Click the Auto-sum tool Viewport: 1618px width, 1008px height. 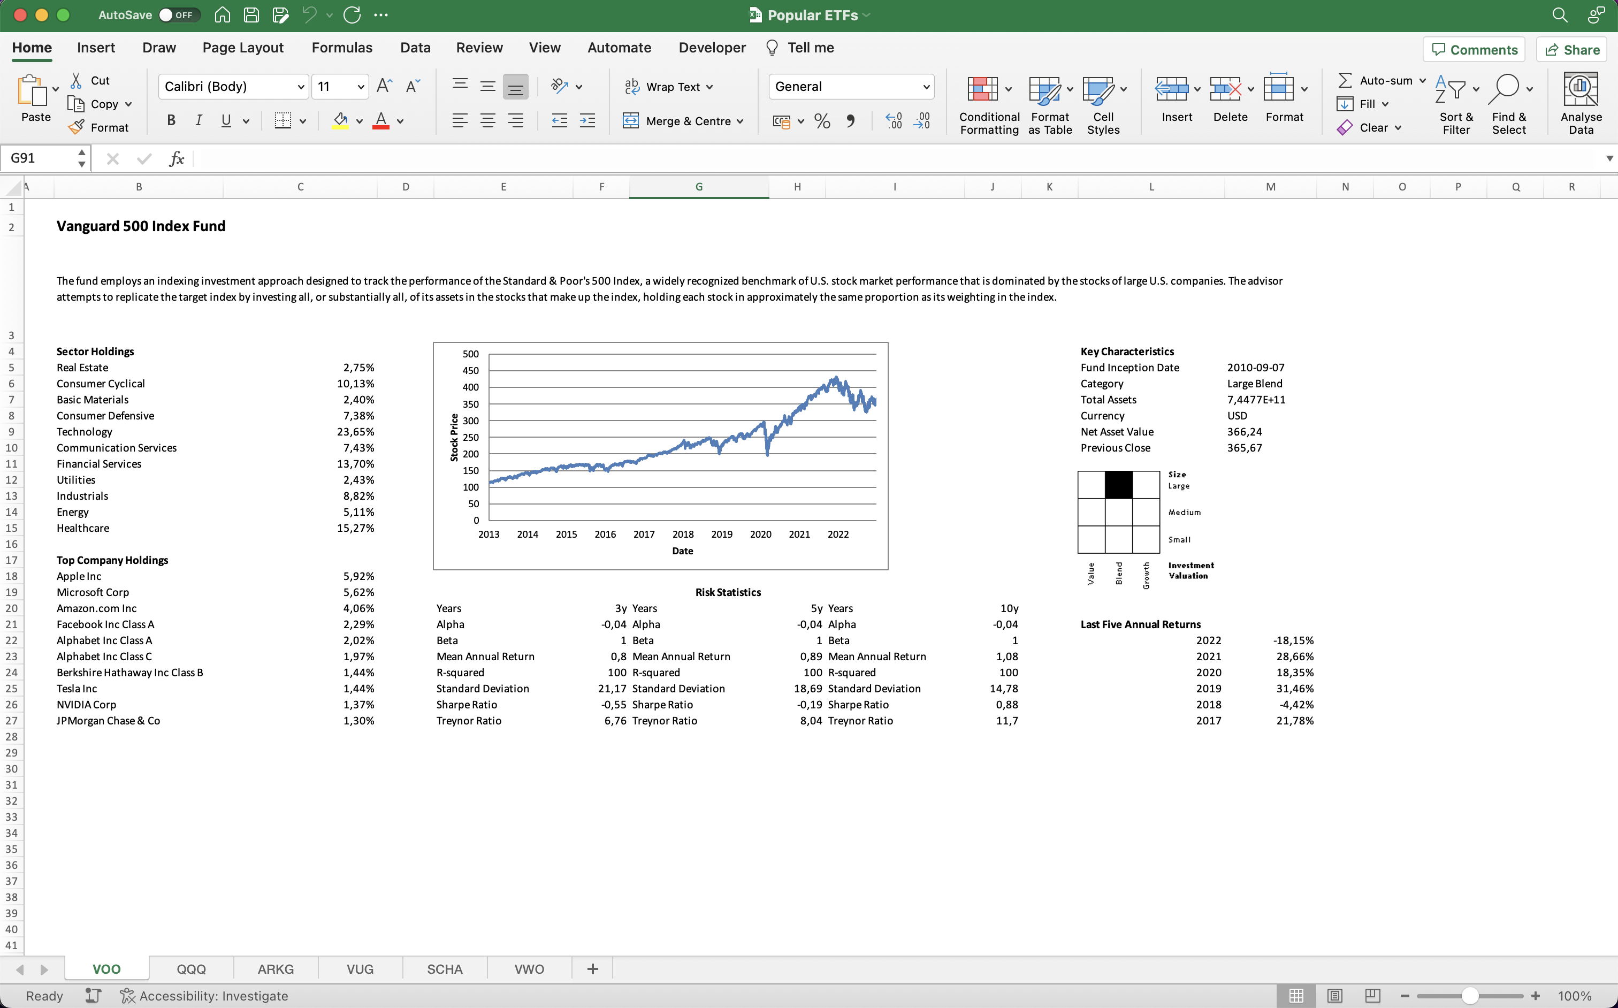point(1379,80)
